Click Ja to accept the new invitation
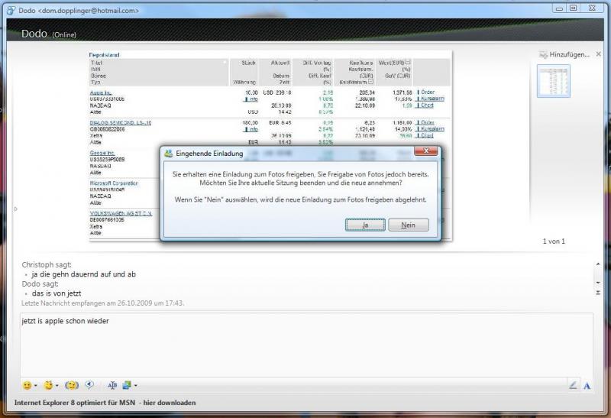 (365, 225)
